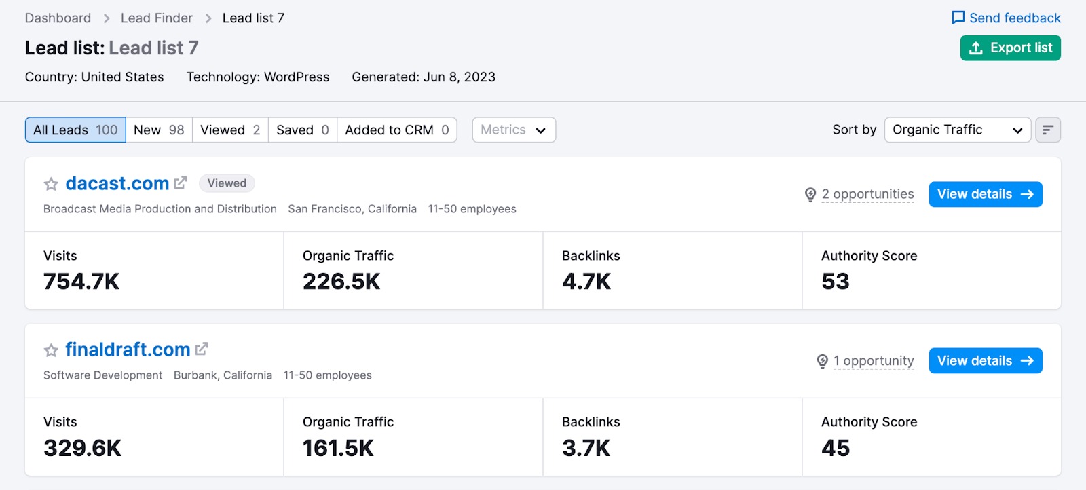Select dacast.com Backlinks value 4.7K
1086x490 pixels.
[x=586, y=282]
